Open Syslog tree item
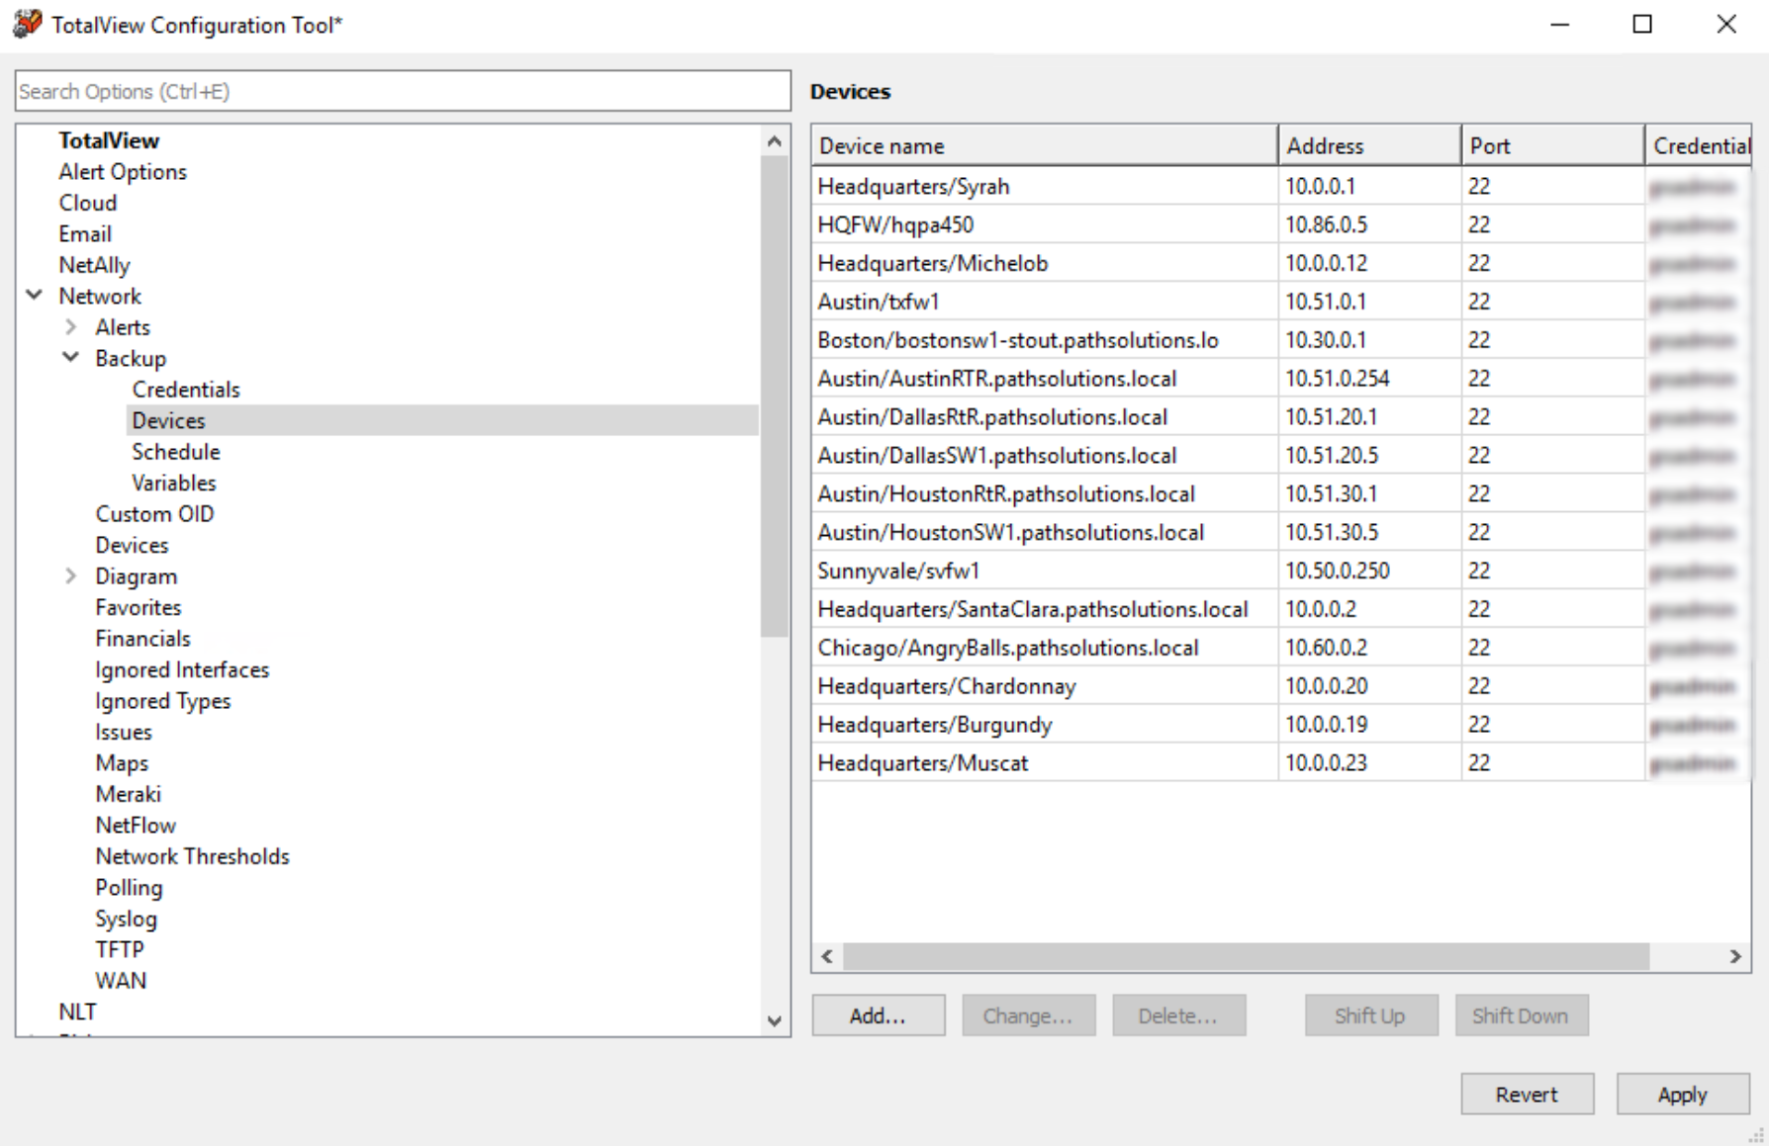The height and width of the screenshot is (1146, 1769). click(x=126, y=920)
